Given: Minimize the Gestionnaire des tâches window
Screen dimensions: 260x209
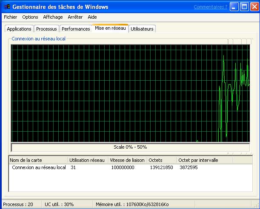Looking at the screenshot, I should coord(234,7).
